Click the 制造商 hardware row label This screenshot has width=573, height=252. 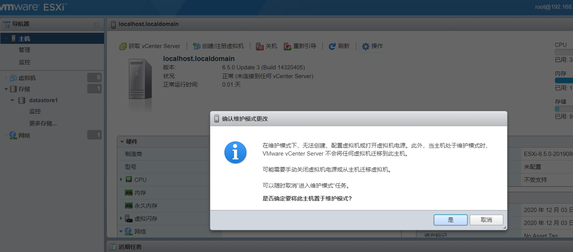[134, 154]
